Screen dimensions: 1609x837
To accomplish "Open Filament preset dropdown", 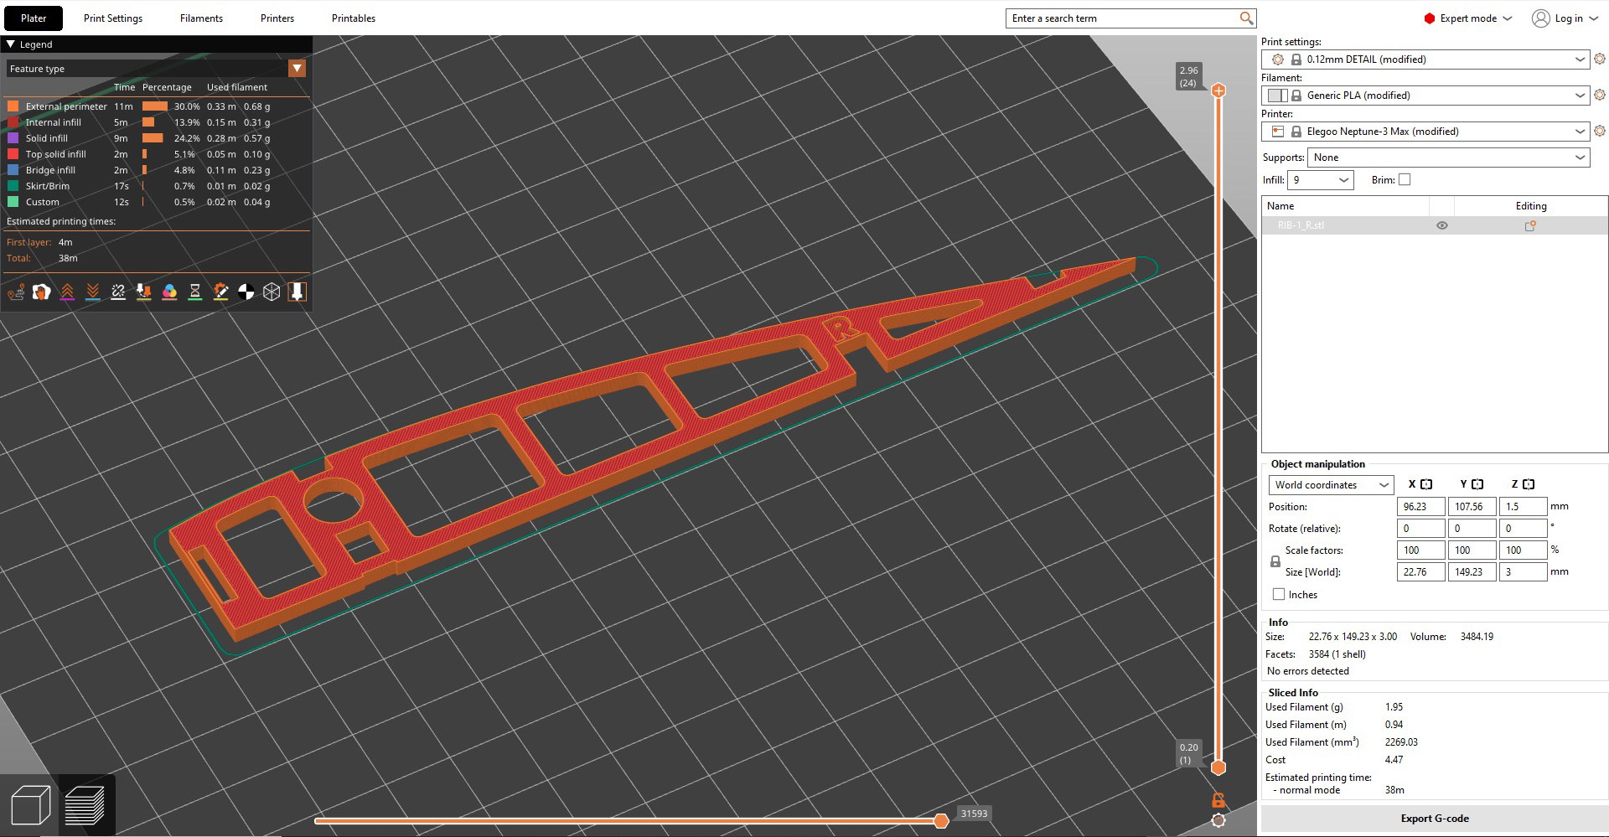I will pos(1425,96).
